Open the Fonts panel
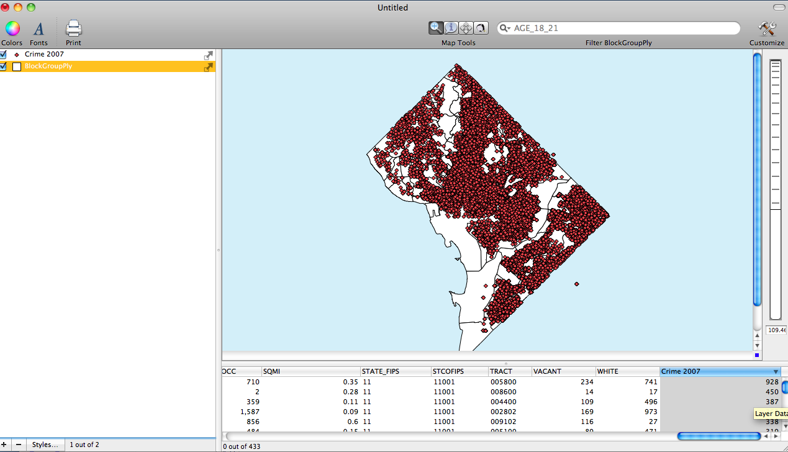 tap(38, 29)
